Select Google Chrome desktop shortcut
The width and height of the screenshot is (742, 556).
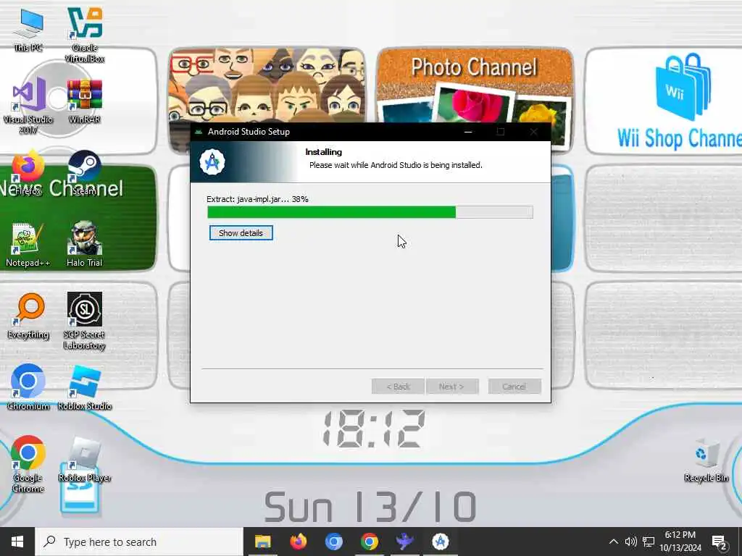(x=28, y=463)
